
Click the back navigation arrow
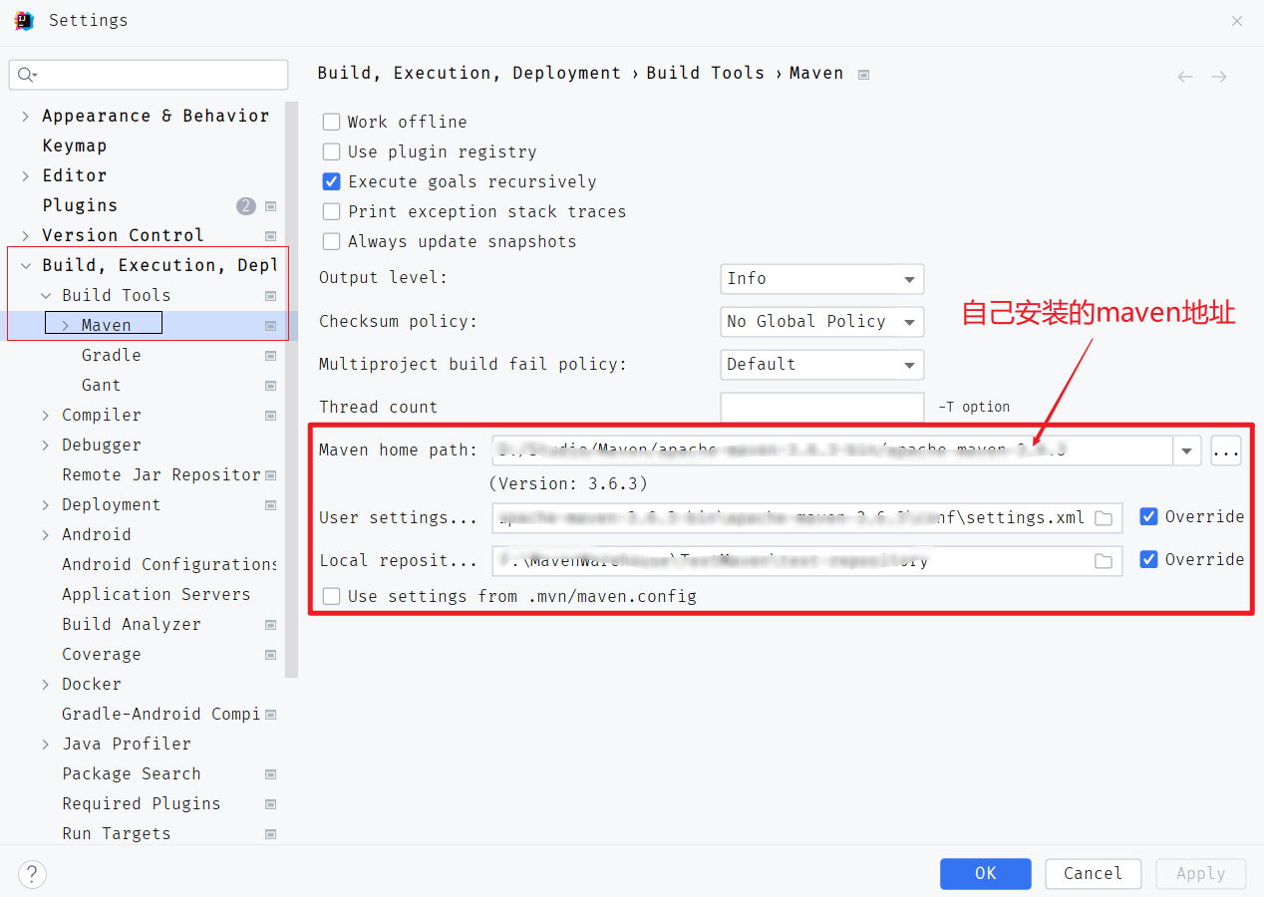point(1184,77)
